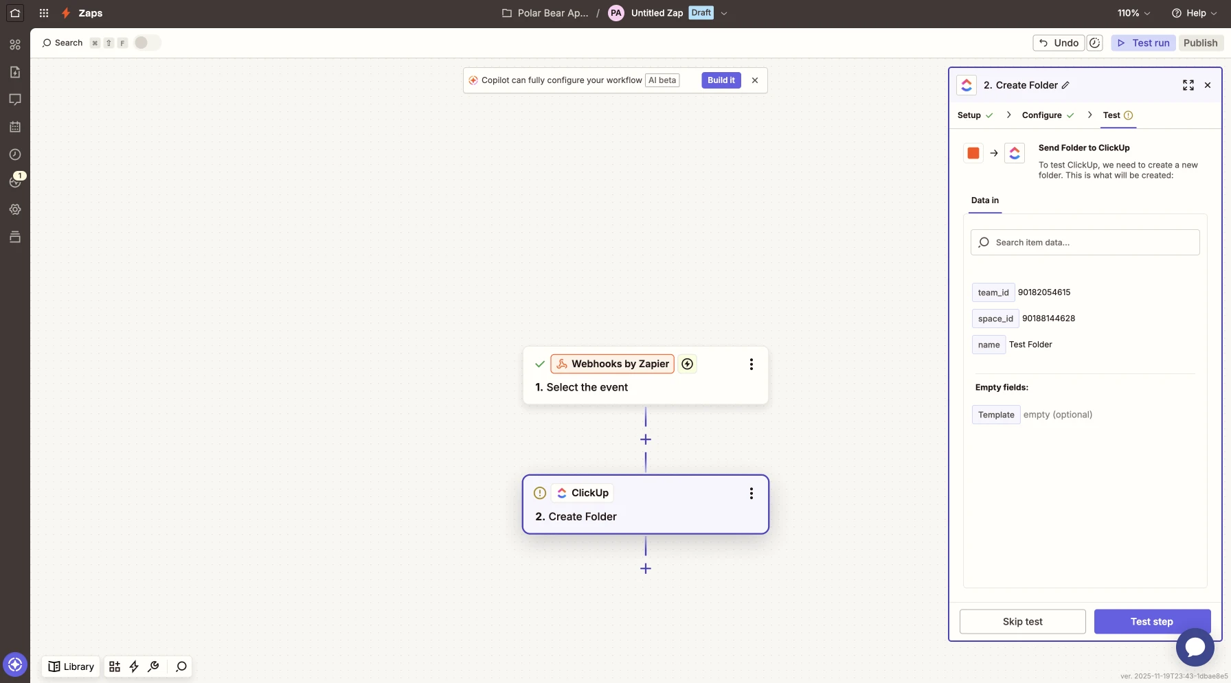Viewport: 1231px width, 683px height.
Task: Click the settings gear in sidebar
Action: coord(15,209)
